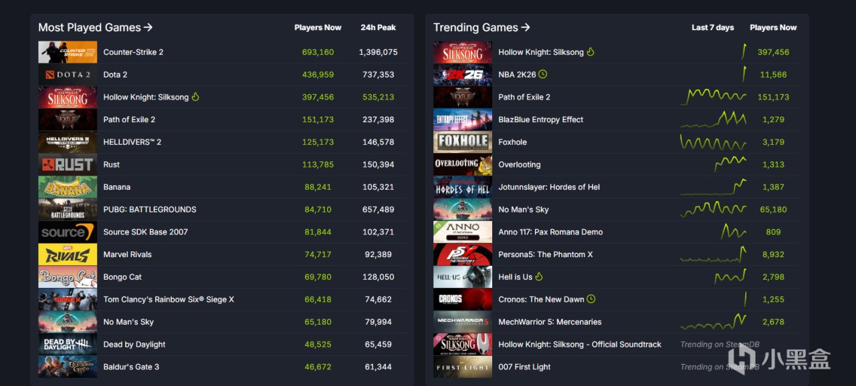Open the HELLDIVERS 2 title link
The image size is (856, 386).
(132, 142)
